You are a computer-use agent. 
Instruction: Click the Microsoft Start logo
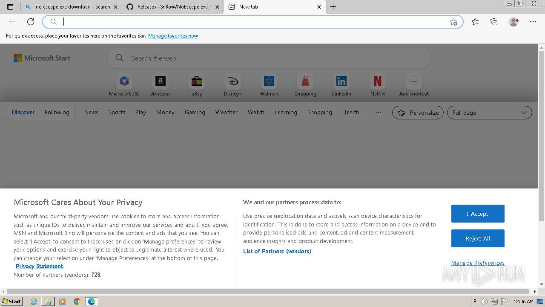[42, 58]
